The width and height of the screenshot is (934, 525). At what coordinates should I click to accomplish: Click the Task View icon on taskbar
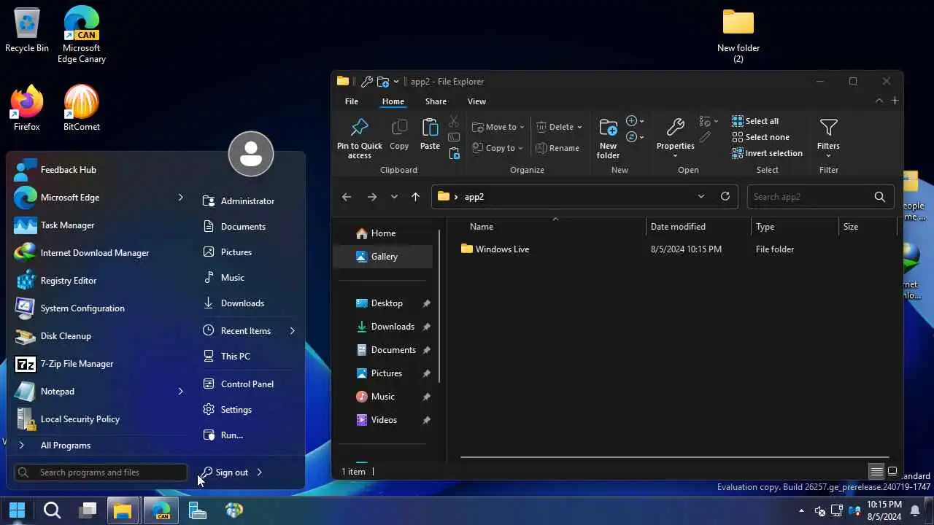pyautogui.click(x=88, y=510)
